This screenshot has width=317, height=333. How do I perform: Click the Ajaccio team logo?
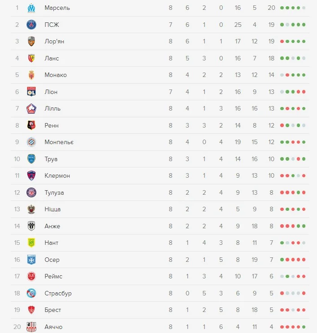[x=31, y=327]
